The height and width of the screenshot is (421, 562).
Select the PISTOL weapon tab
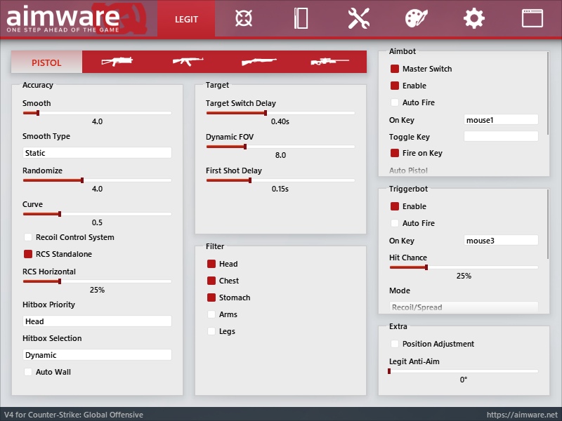point(46,62)
